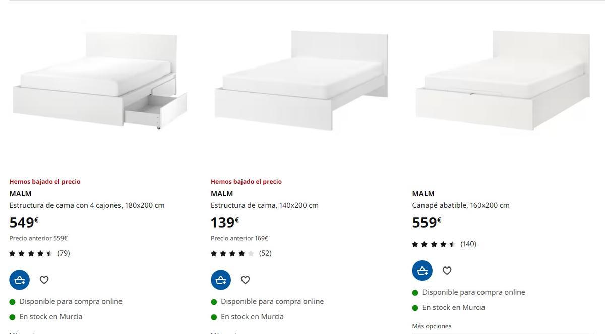Viewport: 605px width, 334px height.
Task: Click the half star in the canapé rating
Action: point(452,243)
